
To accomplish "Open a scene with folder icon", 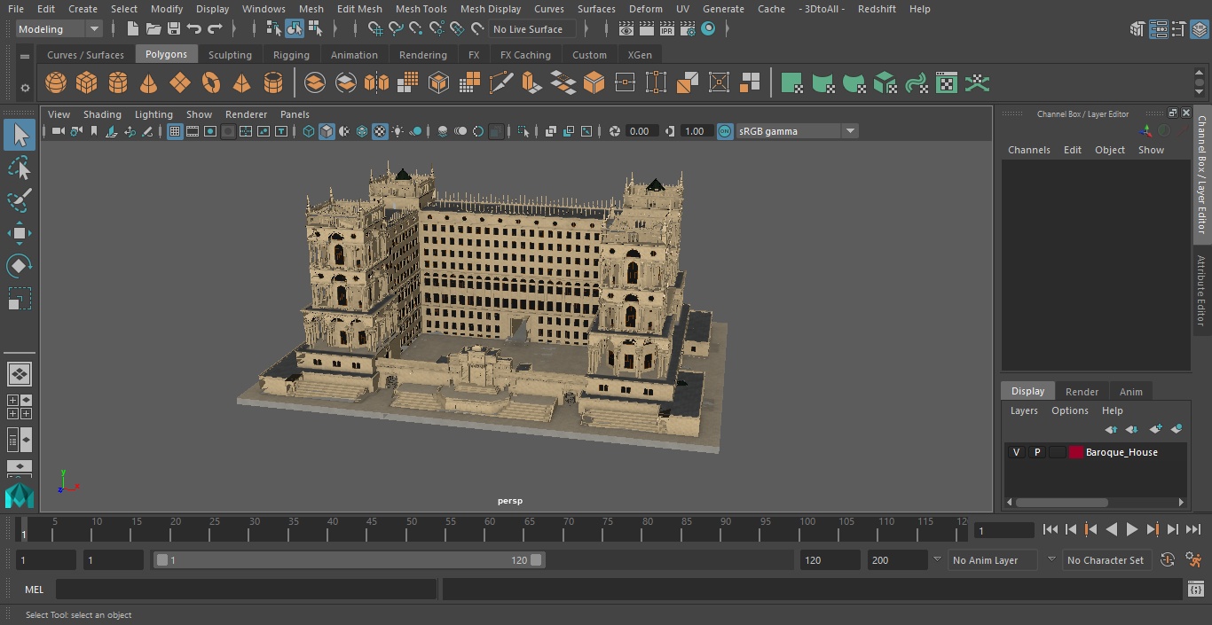I will pos(153,29).
